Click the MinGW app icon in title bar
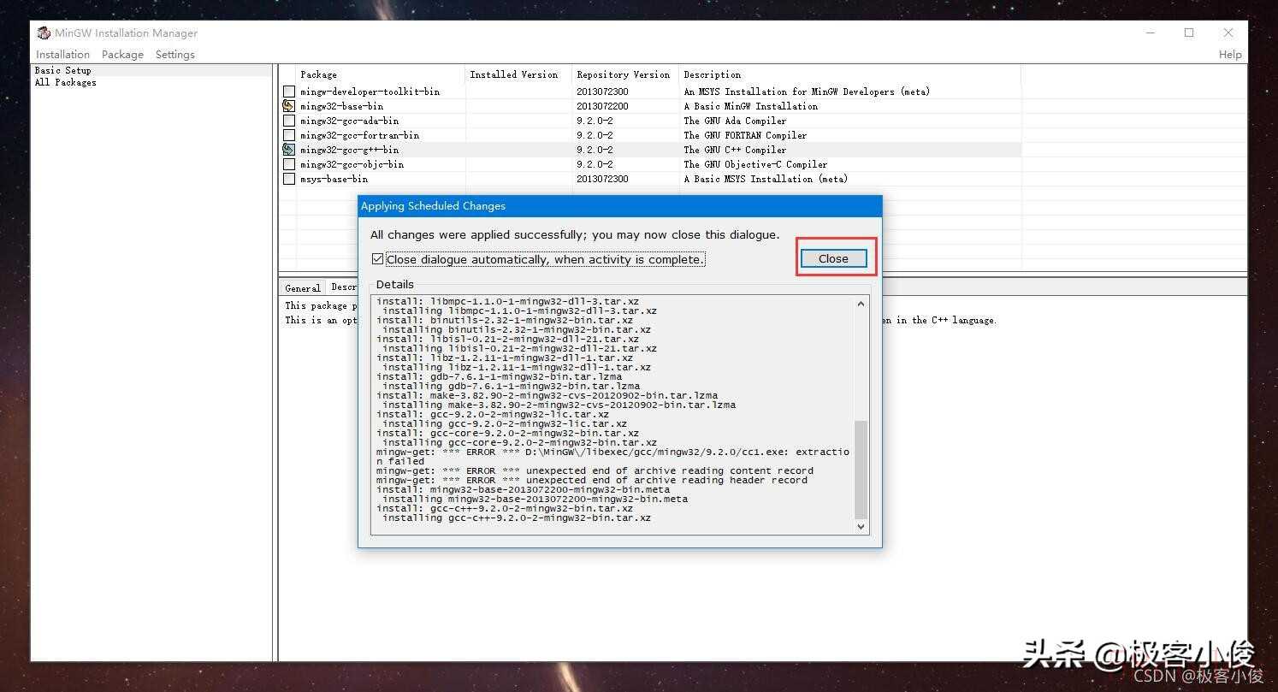The width and height of the screenshot is (1278, 692). pyautogui.click(x=44, y=33)
